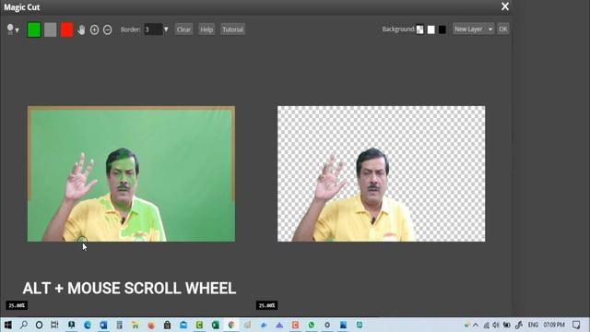
Task: Focus the Border value input field
Action: pos(153,30)
